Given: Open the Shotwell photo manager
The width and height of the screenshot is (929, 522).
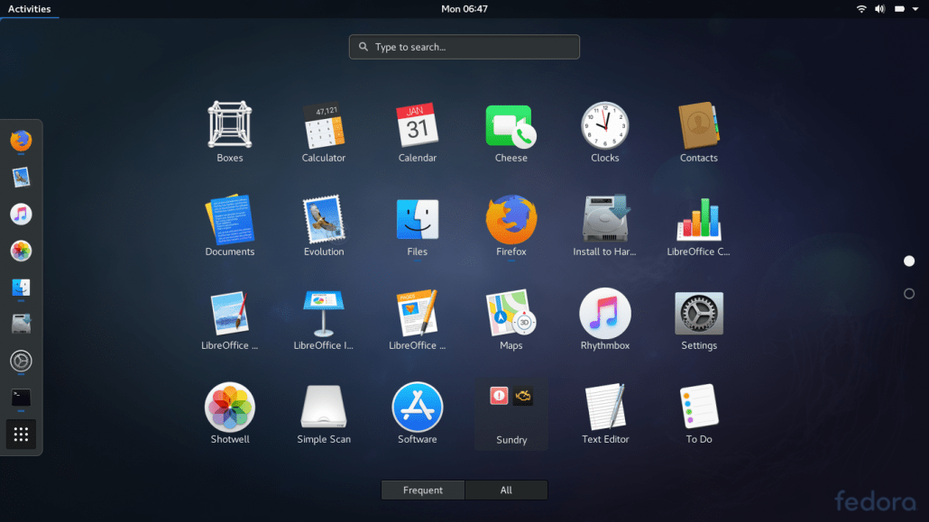Looking at the screenshot, I should tap(229, 408).
